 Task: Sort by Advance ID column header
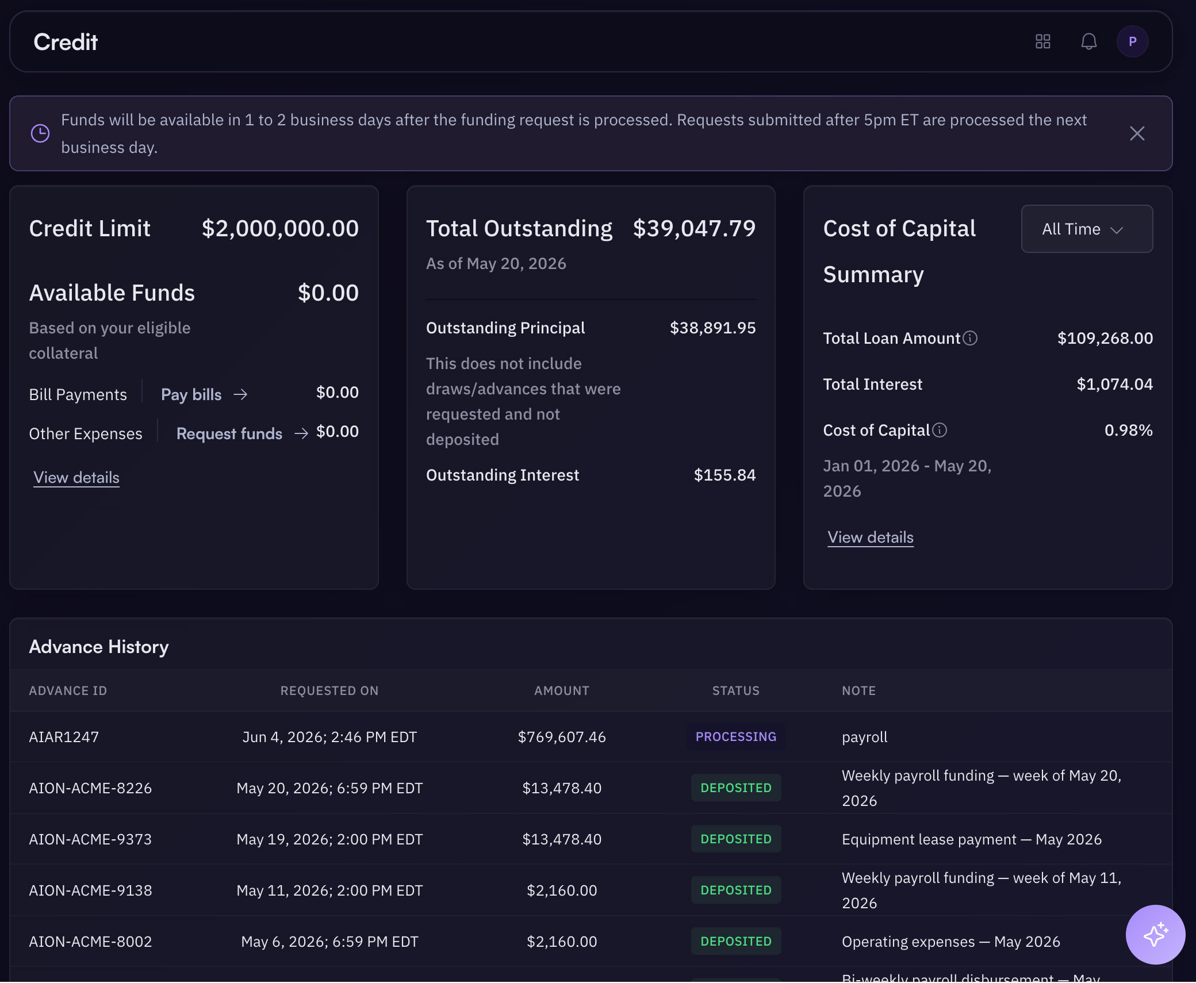pos(68,690)
